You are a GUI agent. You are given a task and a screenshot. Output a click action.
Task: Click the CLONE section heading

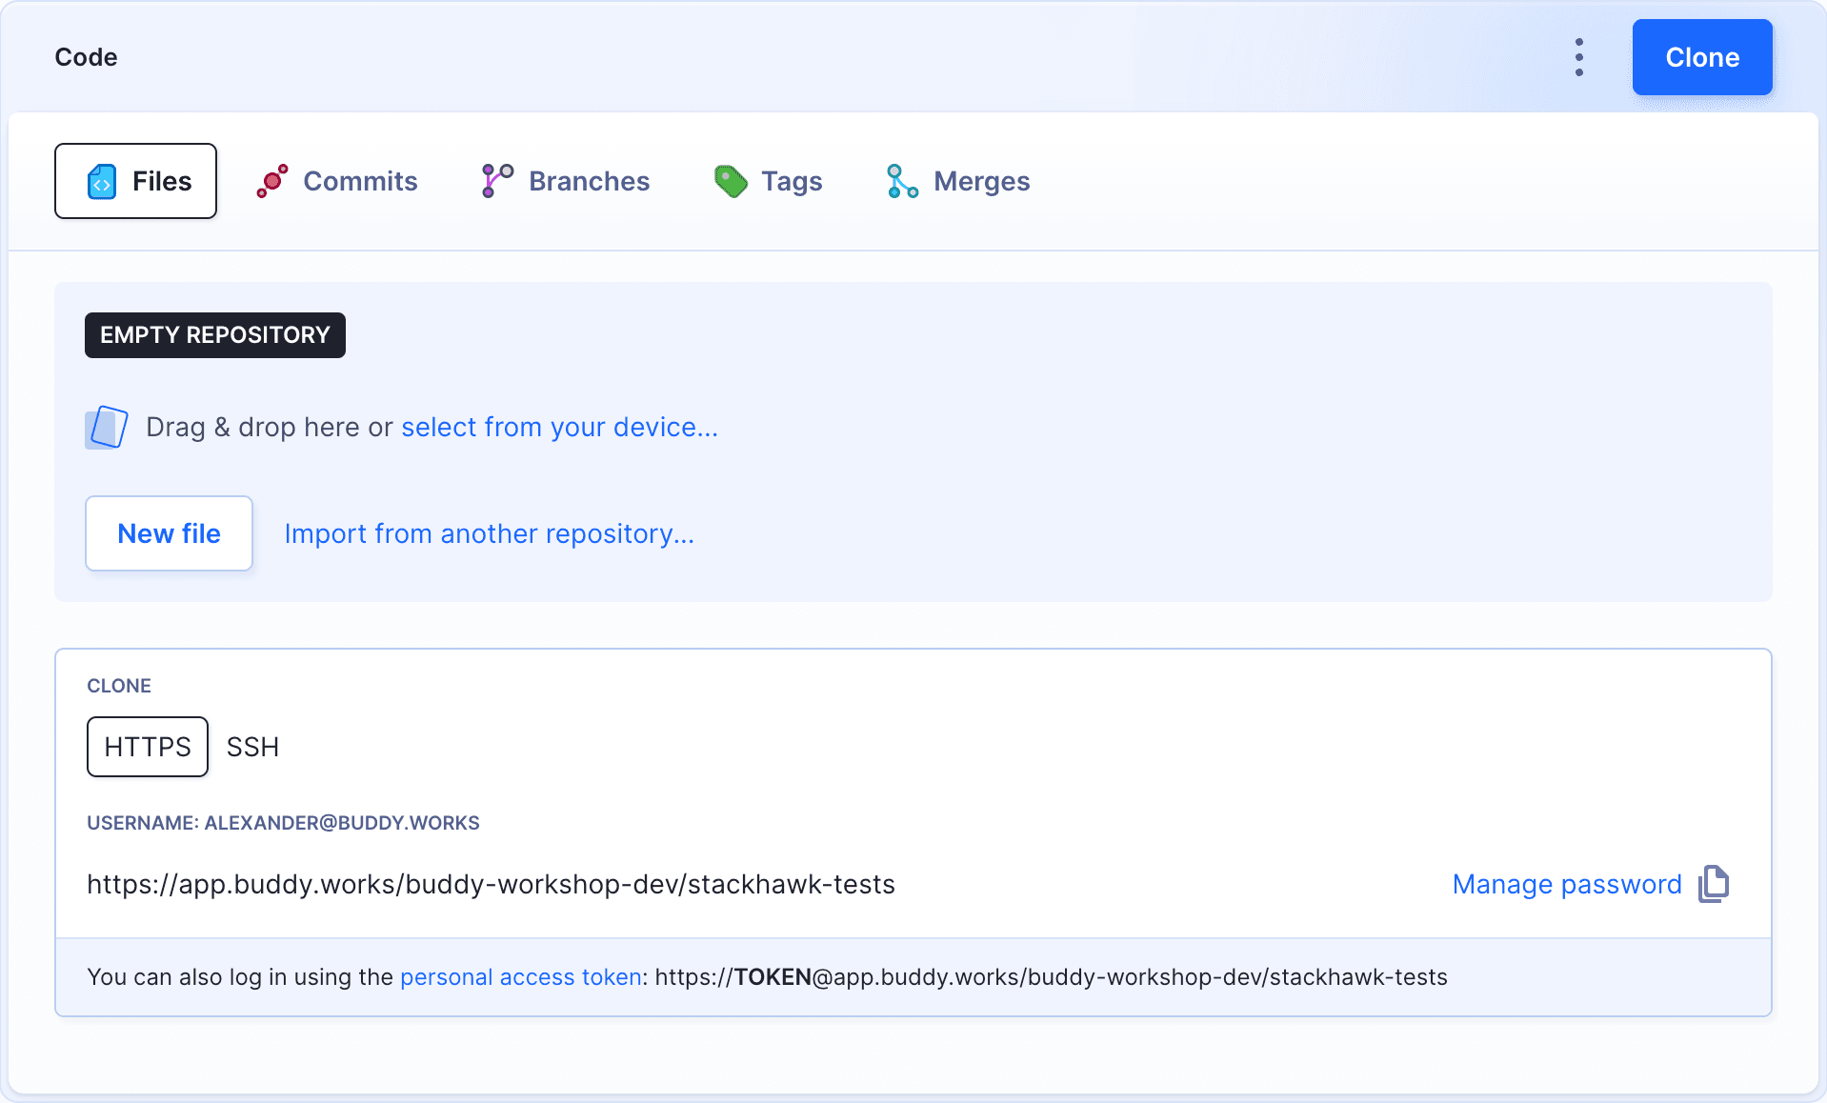coord(119,686)
